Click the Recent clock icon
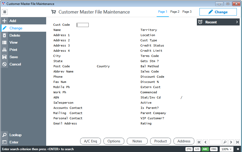This screenshot has width=242, height=152. (x=200, y=22)
